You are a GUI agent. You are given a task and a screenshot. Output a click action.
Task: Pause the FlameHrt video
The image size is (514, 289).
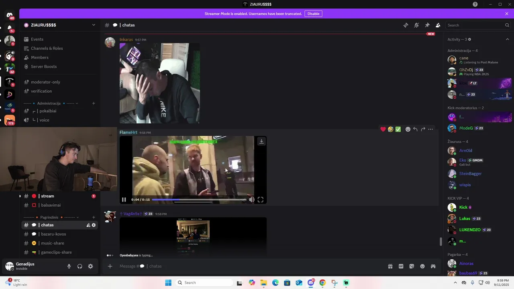(124, 199)
